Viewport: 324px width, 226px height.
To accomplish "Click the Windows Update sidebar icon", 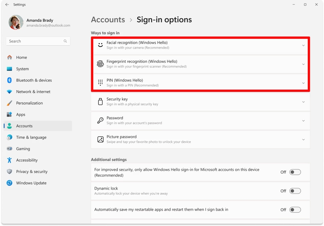I will (9, 183).
